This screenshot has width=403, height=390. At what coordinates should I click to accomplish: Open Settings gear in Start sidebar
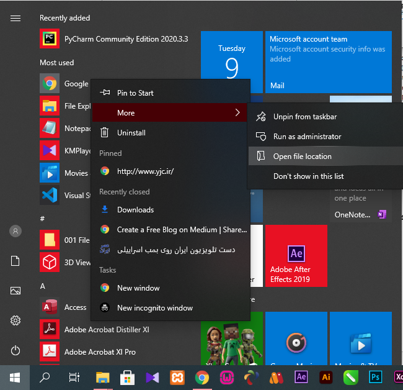[15, 320]
